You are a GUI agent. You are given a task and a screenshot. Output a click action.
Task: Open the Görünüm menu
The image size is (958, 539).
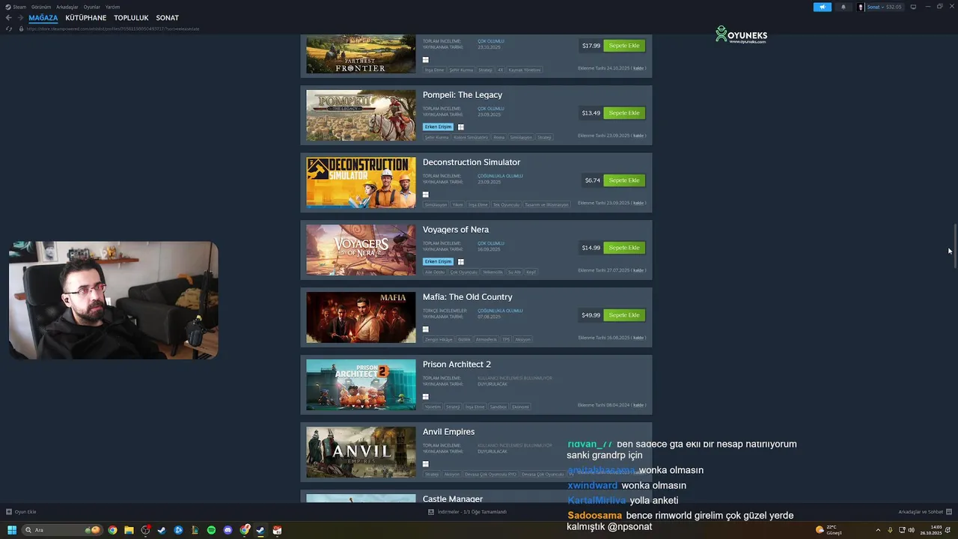coord(41,7)
